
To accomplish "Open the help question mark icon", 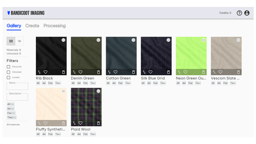I will 239,13.
